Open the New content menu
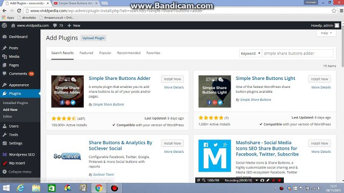The height and width of the screenshot is (193, 344). click(74, 25)
